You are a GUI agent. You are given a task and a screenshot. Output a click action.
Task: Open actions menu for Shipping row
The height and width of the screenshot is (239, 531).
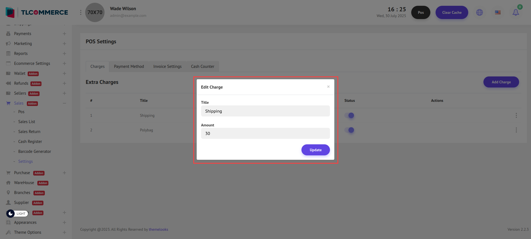coord(516,115)
